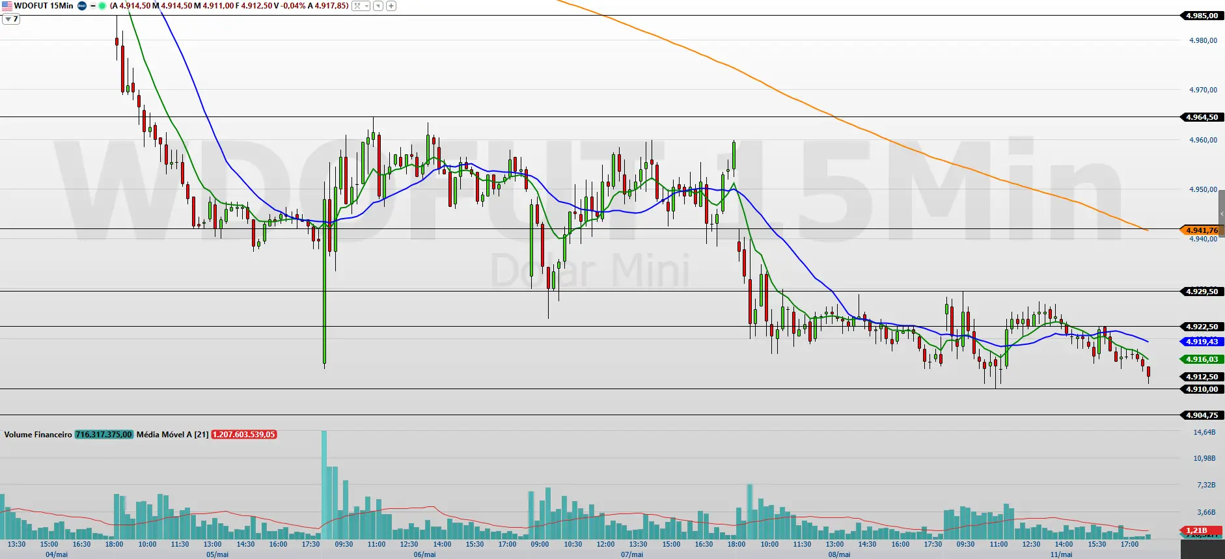This screenshot has height=559, width=1225.
Task: Click the dash icon next to the exchange badge
Action: pyautogui.click(x=92, y=6)
